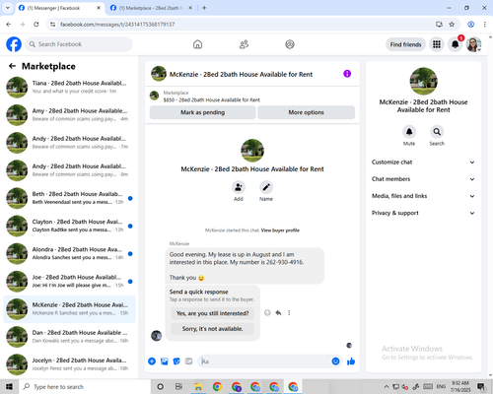The width and height of the screenshot is (493, 394).
Task: Open the plus more actions icon in composer
Action: 152,361
